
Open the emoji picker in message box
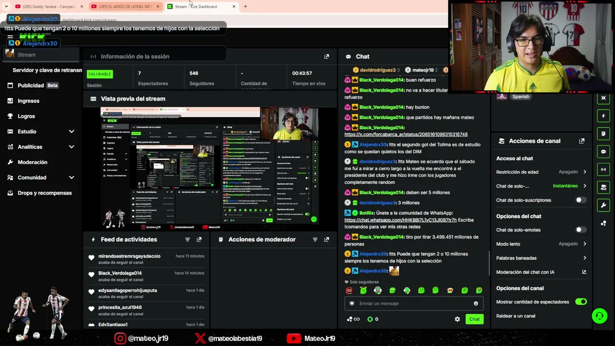(x=476, y=304)
